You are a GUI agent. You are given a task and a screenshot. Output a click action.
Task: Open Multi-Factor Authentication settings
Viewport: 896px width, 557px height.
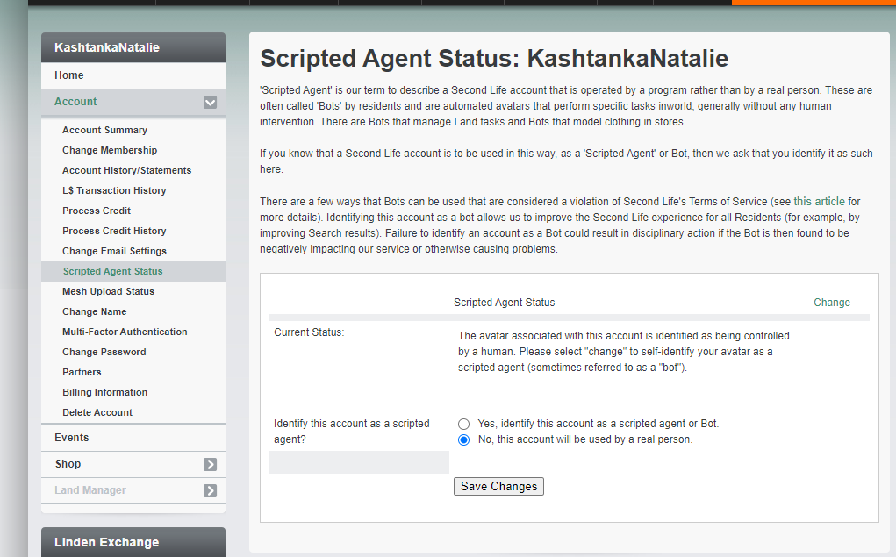pyautogui.click(x=125, y=332)
